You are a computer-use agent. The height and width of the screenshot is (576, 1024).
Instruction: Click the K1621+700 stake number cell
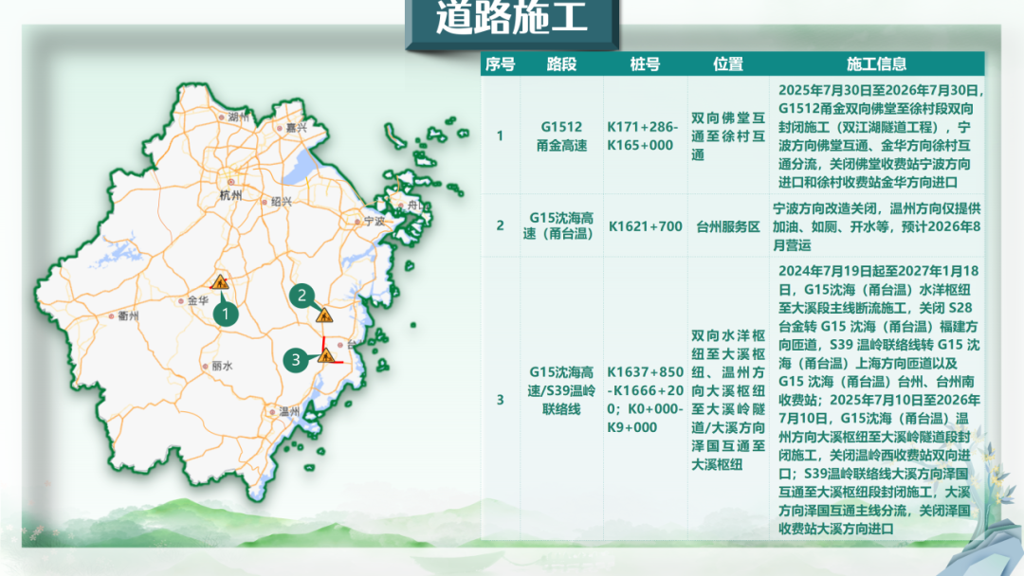point(646,226)
